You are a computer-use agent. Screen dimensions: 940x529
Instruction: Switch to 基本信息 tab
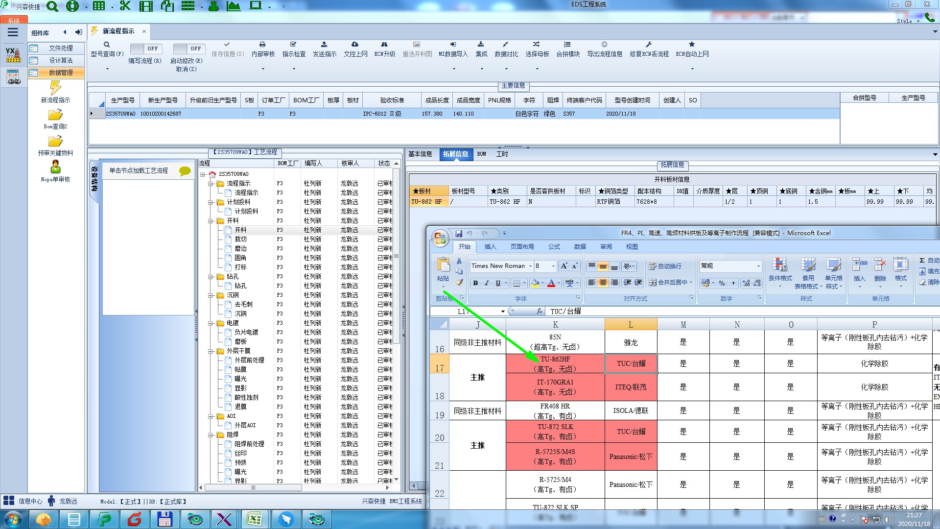point(420,154)
